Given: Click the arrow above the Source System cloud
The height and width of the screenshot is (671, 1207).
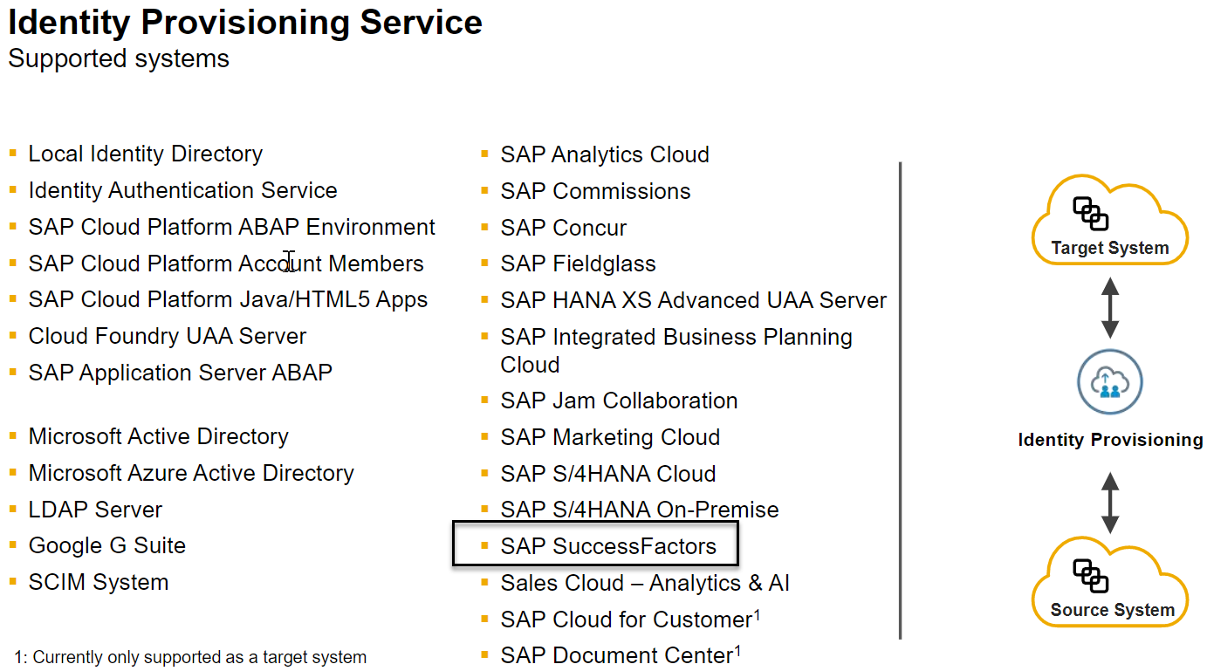Looking at the screenshot, I should click(1109, 503).
